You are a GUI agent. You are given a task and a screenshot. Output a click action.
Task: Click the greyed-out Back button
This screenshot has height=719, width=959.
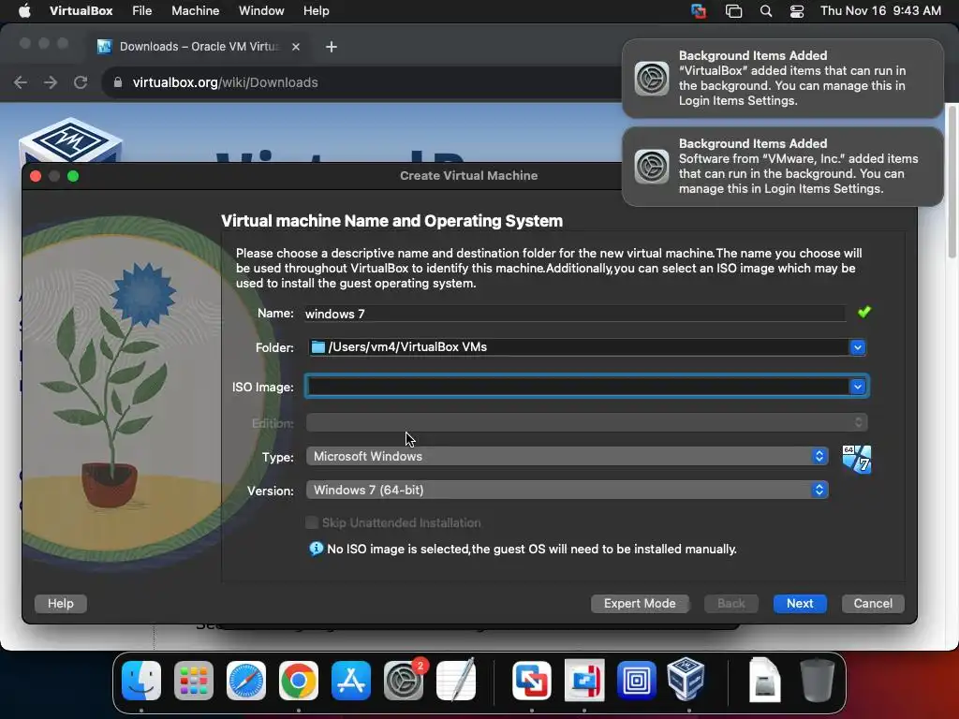coord(730,604)
